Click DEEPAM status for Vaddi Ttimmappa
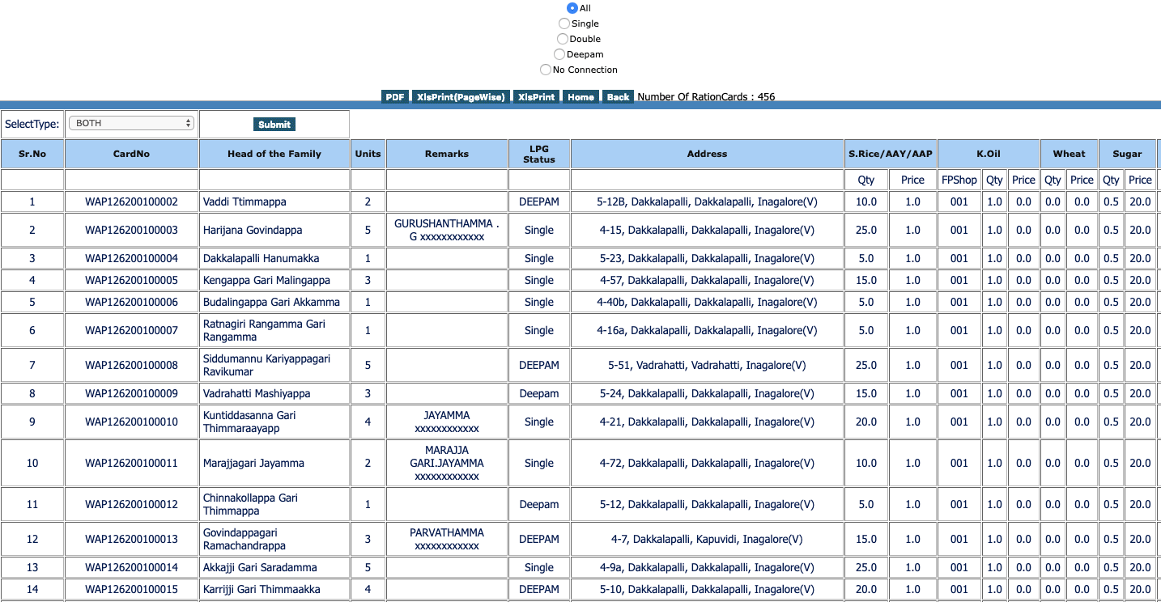 539,201
